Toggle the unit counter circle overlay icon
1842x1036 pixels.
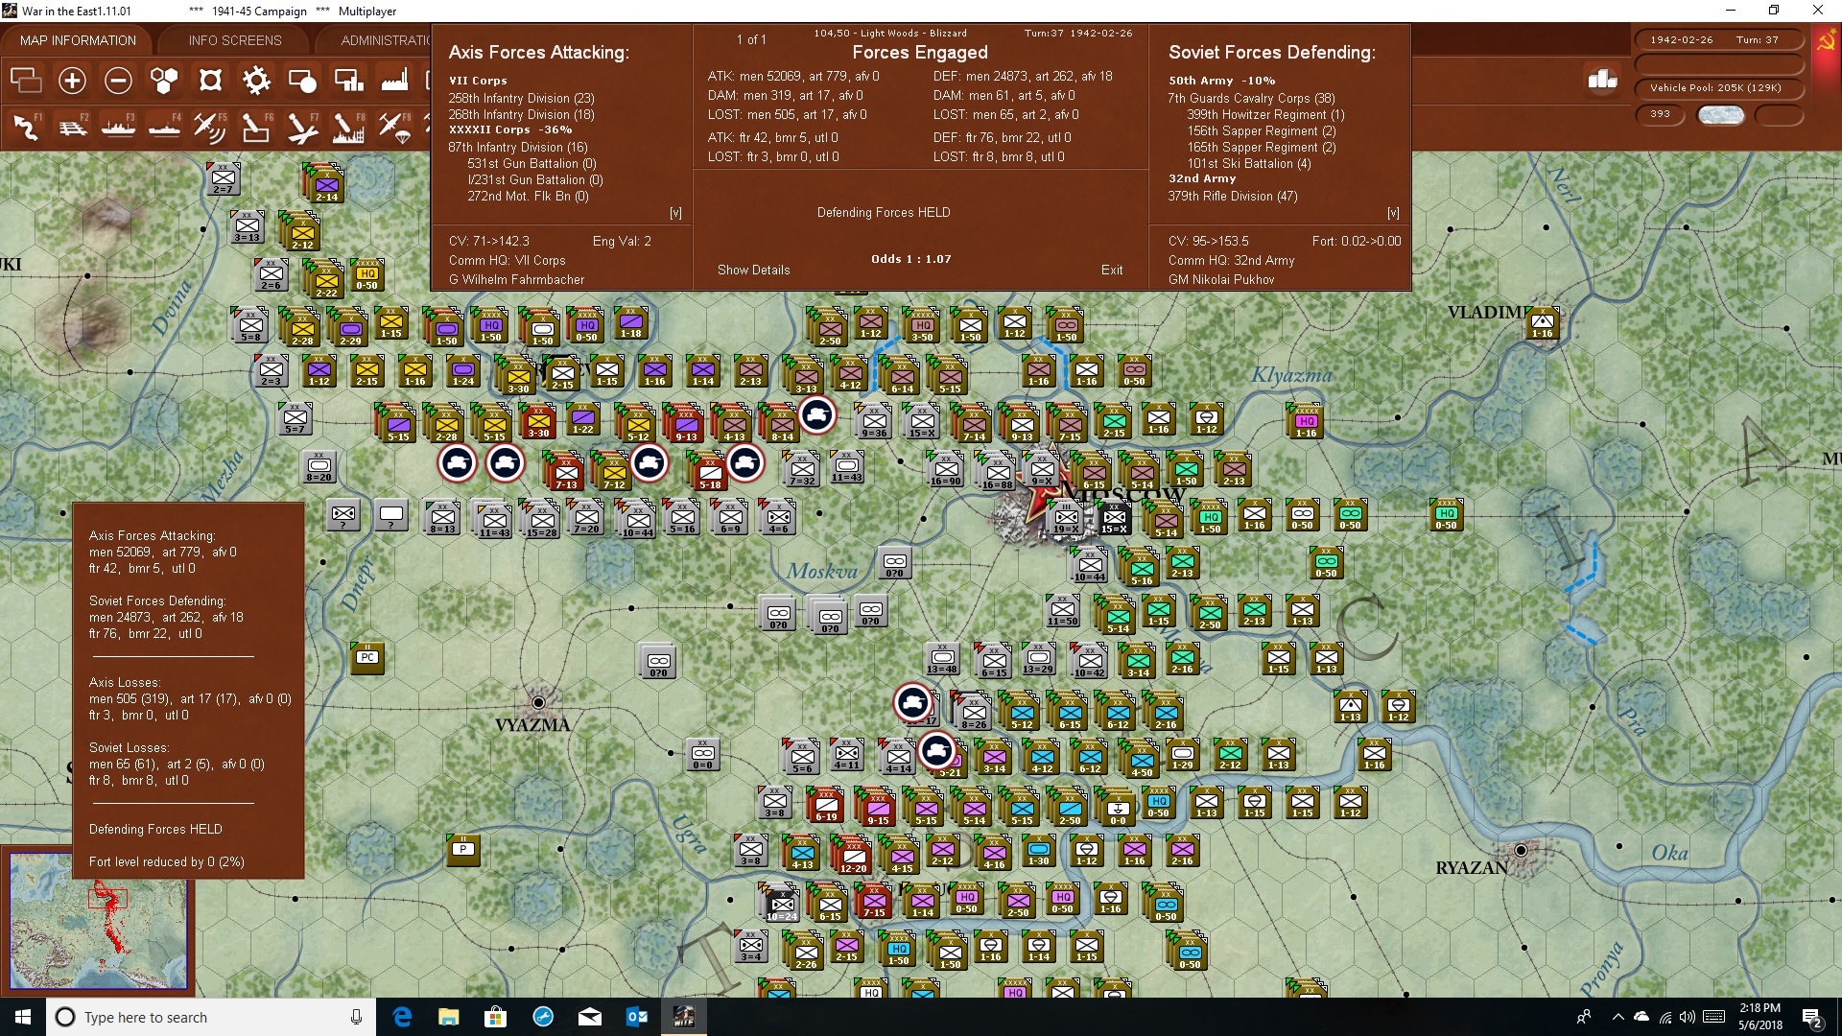click(302, 81)
